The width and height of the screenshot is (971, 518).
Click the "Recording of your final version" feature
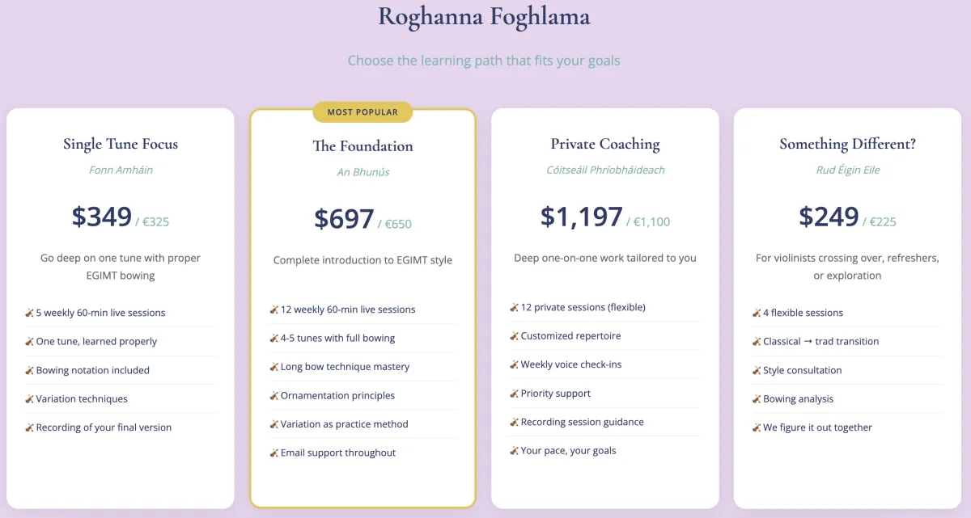[x=104, y=427]
